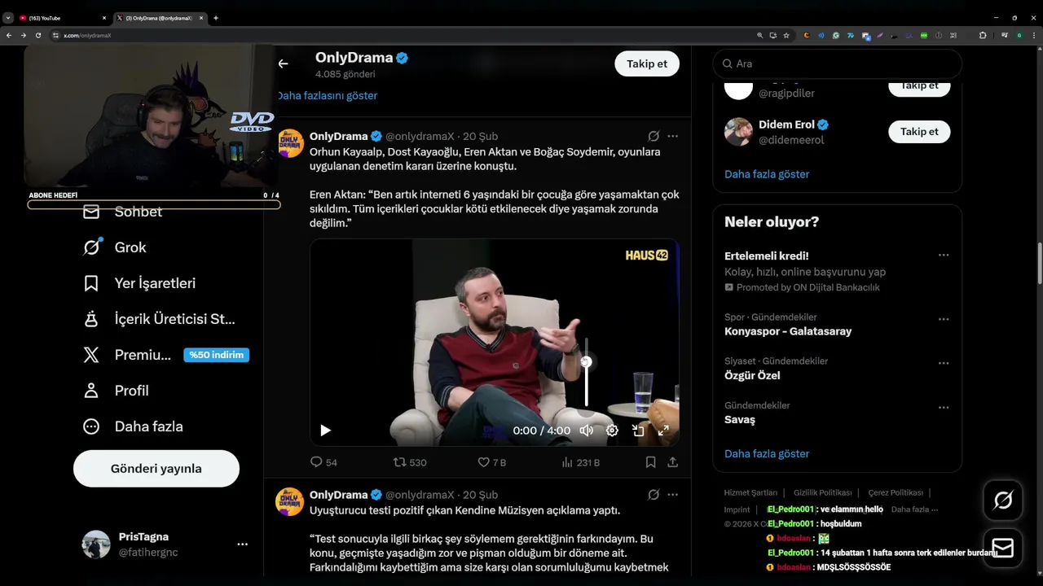Click Daha fazla göster under who to follow
1043x586 pixels.
(x=767, y=174)
